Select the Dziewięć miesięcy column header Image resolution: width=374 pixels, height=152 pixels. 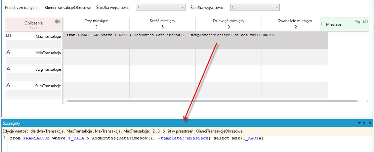click(229, 24)
